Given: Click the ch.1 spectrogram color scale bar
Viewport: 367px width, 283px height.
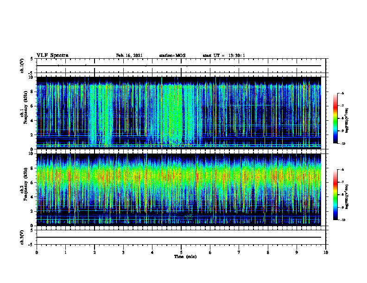Looking at the screenshot, I should [x=335, y=118].
